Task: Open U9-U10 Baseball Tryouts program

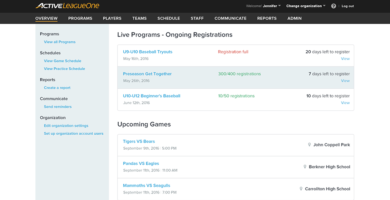Action: [x=148, y=52]
